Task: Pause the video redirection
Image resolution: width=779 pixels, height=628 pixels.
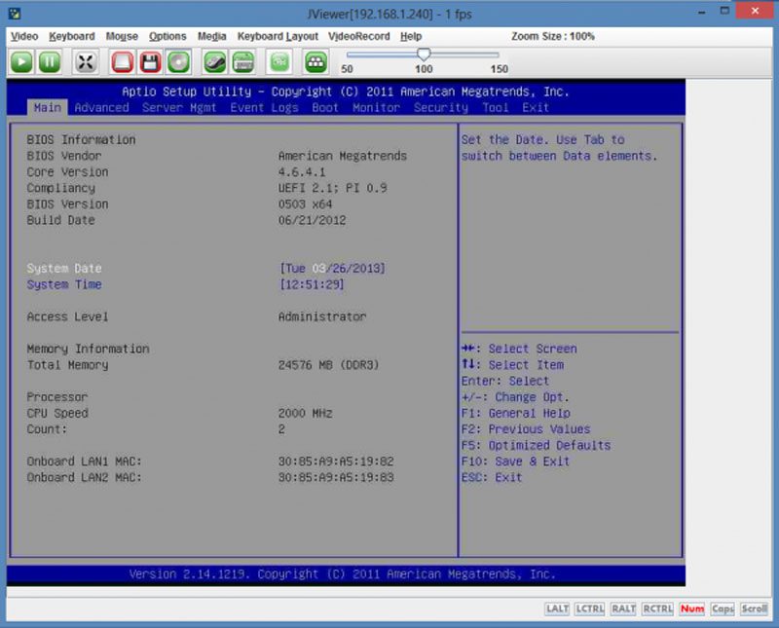Action: (50, 61)
